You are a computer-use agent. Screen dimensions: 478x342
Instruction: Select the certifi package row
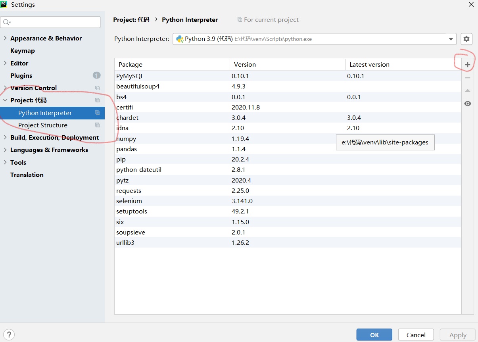coord(288,107)
